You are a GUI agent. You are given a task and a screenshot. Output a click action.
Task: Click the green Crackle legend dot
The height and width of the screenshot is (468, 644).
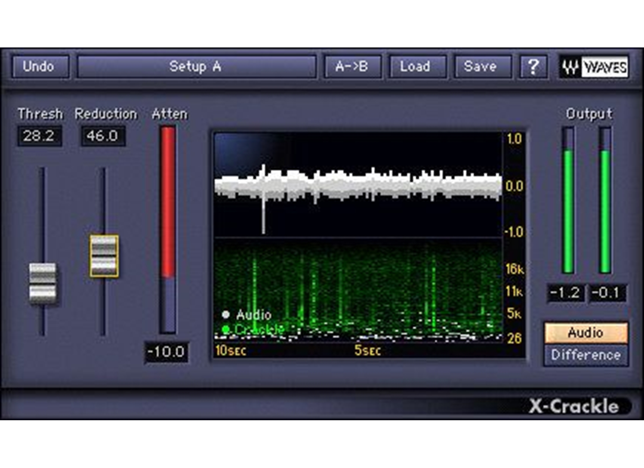pos(225,330)
